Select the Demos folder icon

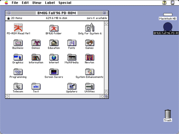[36, 43]
